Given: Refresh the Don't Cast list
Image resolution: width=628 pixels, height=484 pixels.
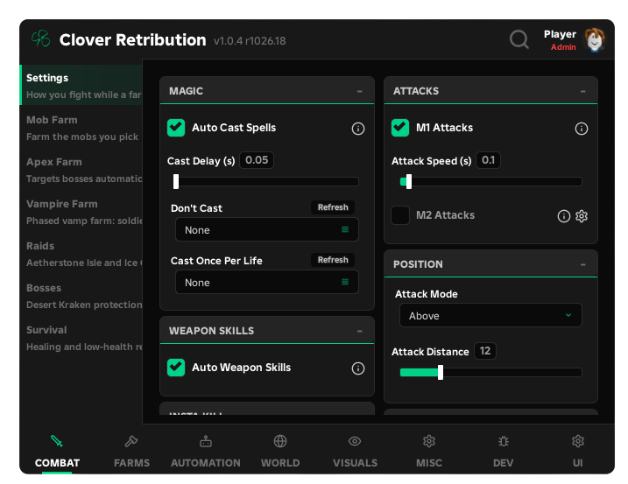Looking at the screenshot, I should [333, 207].
